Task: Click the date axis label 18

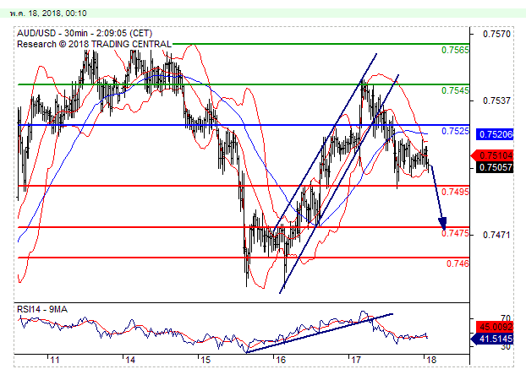Action: point(430,360)
